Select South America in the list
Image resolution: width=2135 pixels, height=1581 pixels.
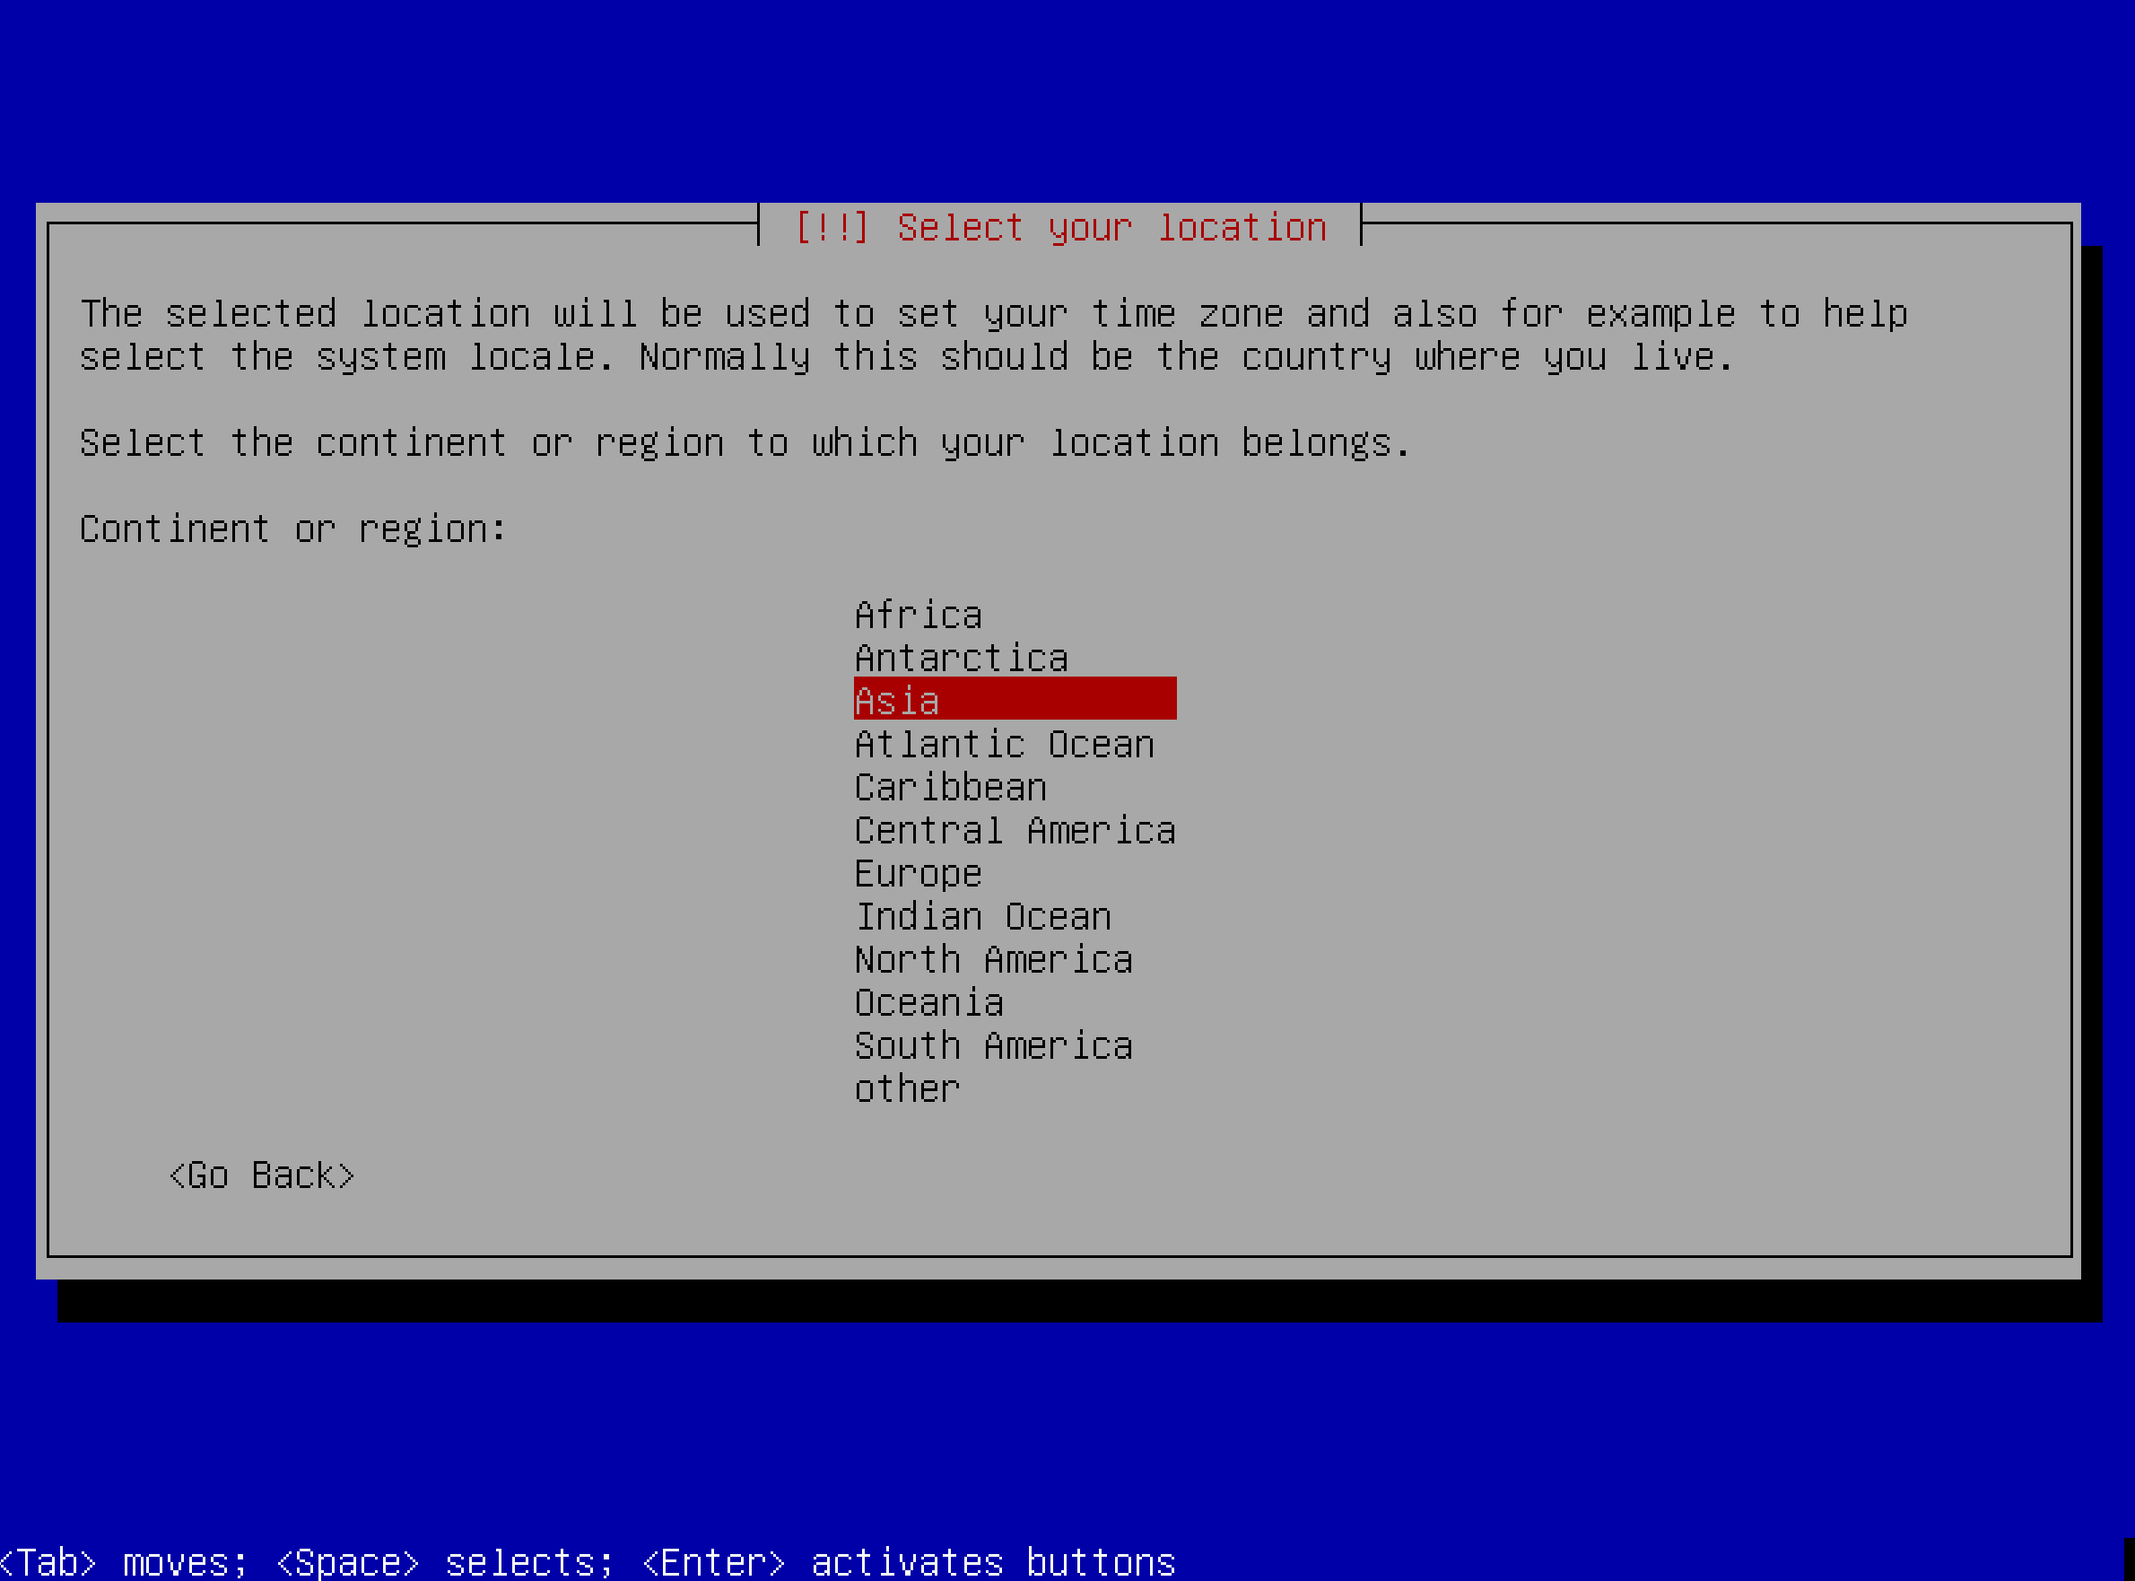(993, 1045)
